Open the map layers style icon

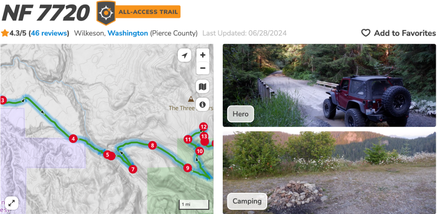203,87
